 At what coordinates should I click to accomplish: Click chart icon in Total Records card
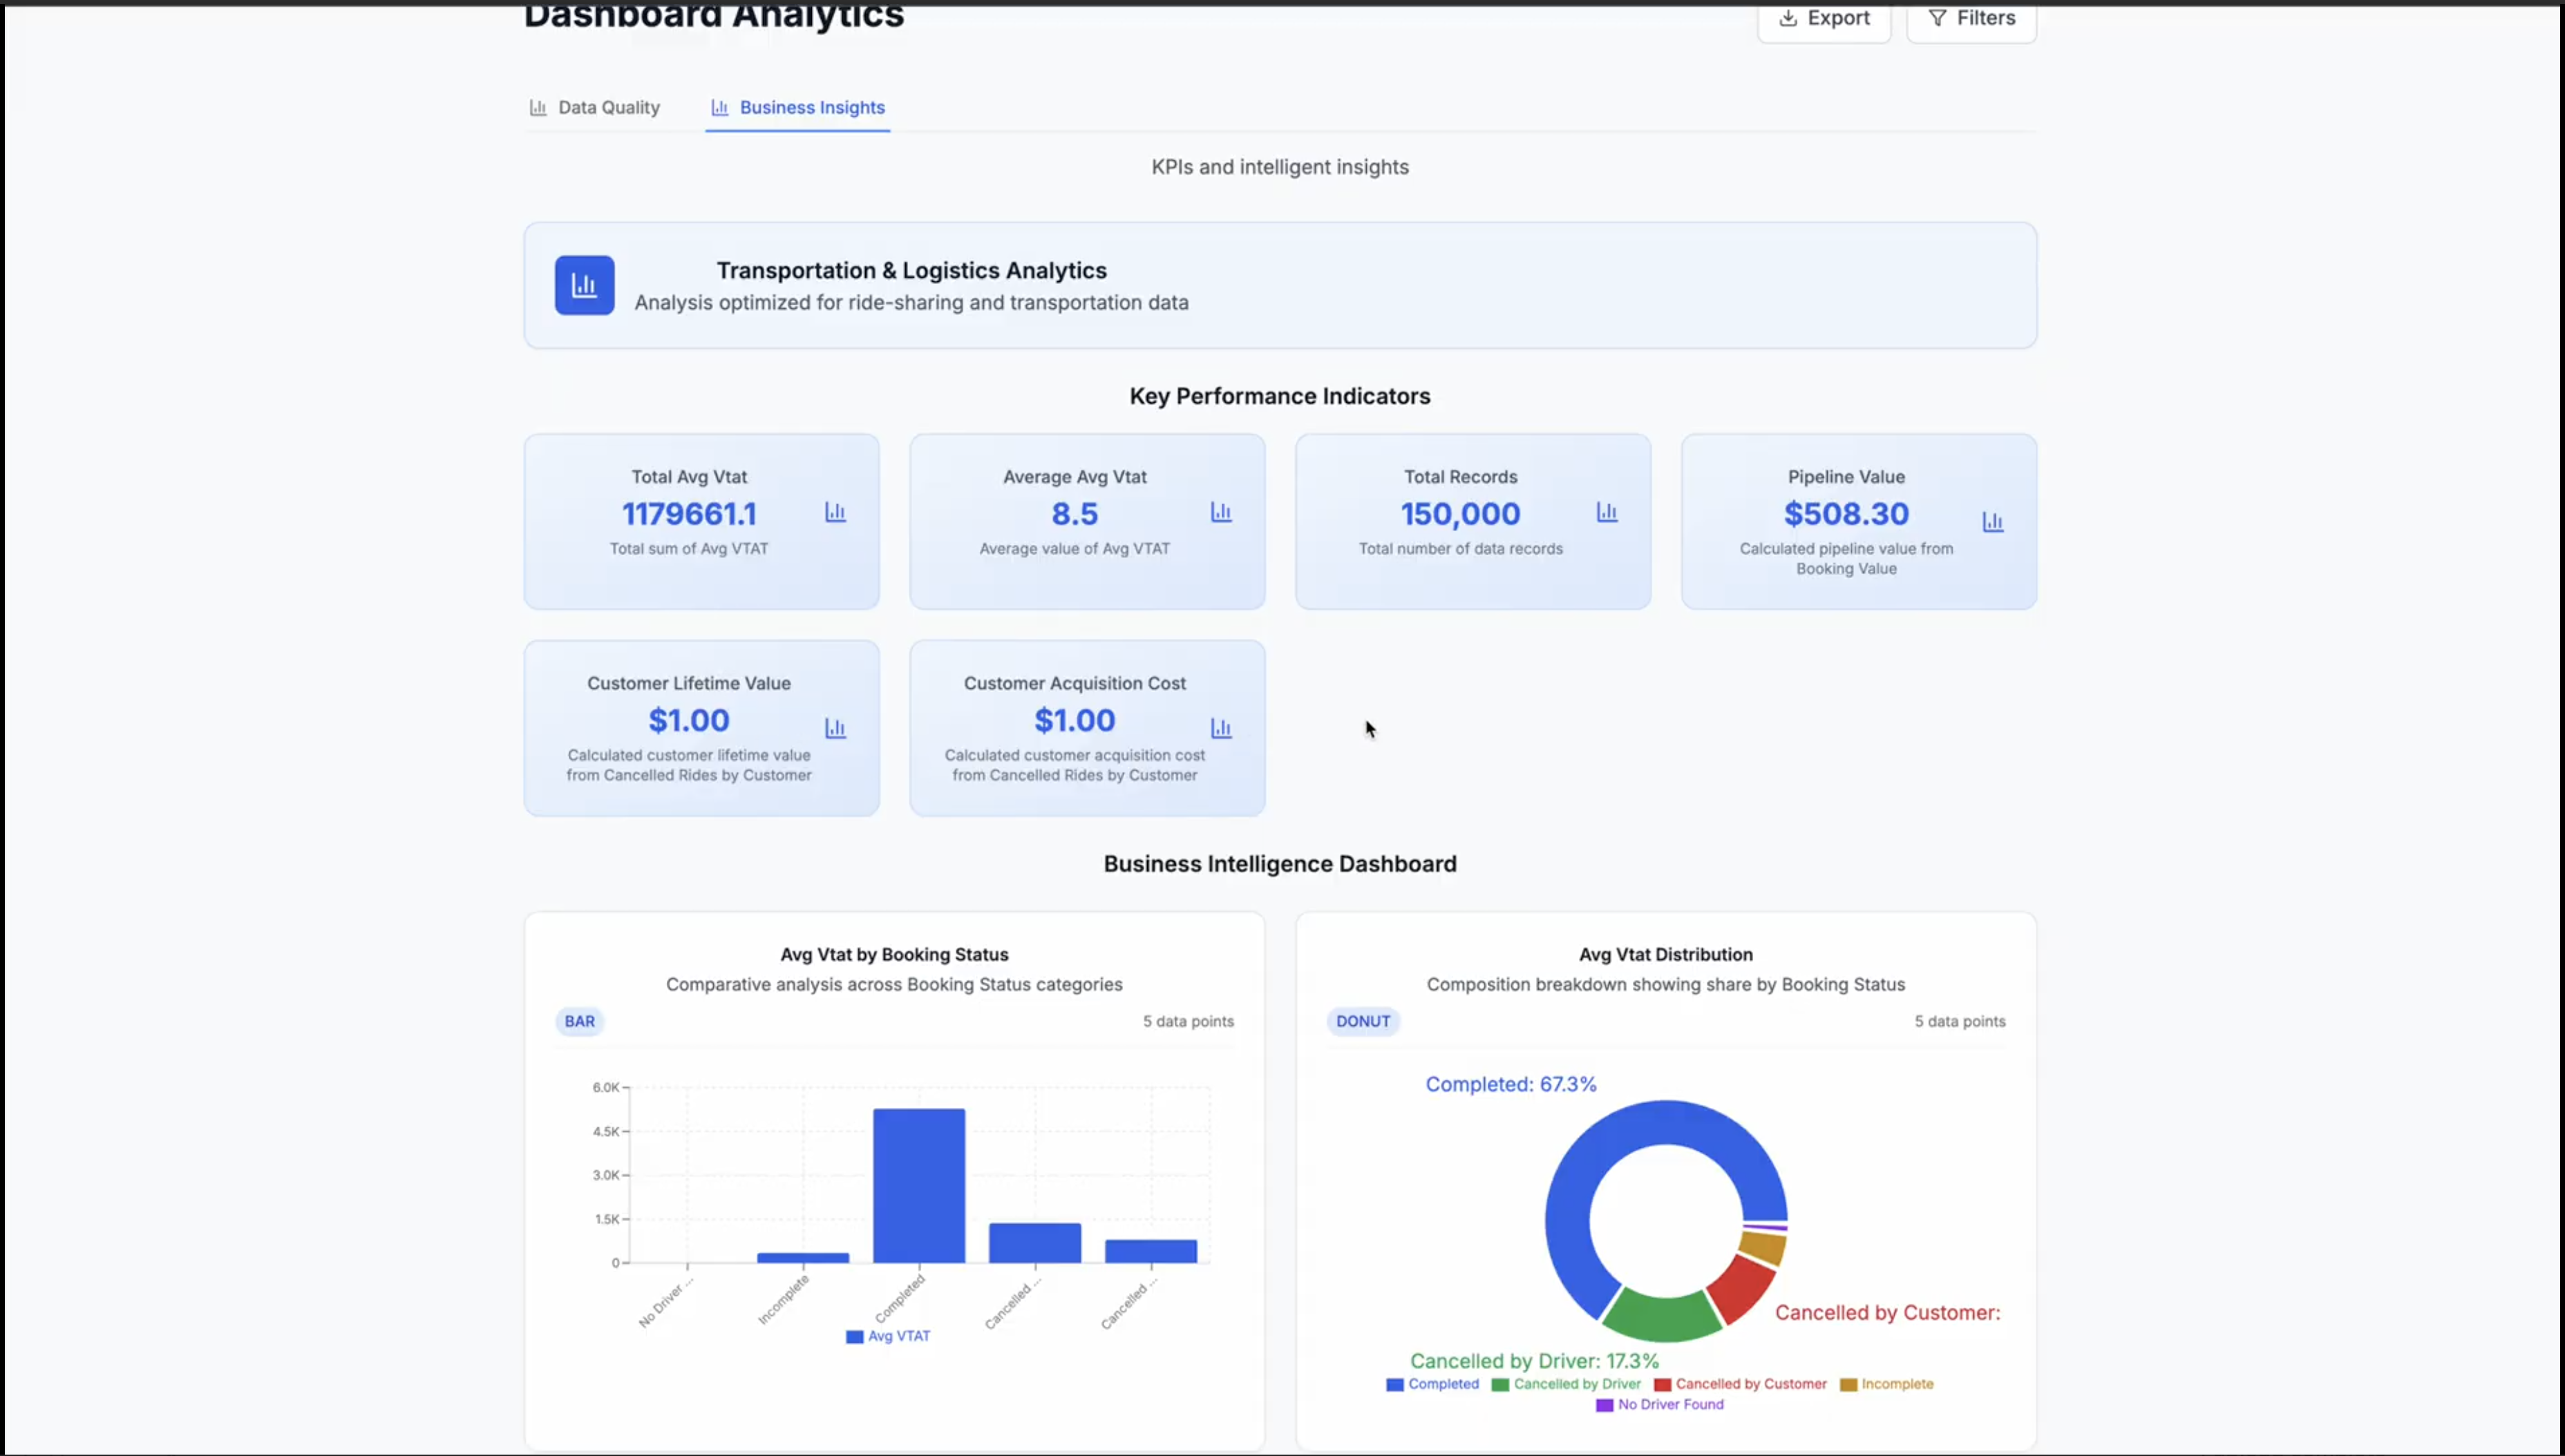coord(1607,512)
